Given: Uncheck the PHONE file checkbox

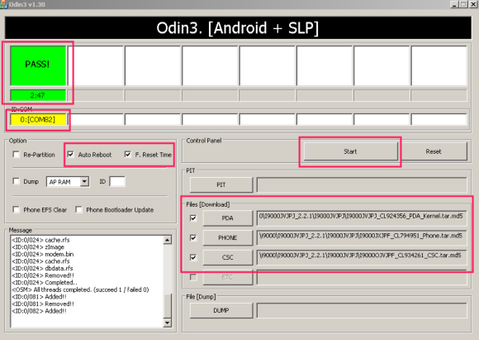Looking at the screenshot, I should 193,237.
